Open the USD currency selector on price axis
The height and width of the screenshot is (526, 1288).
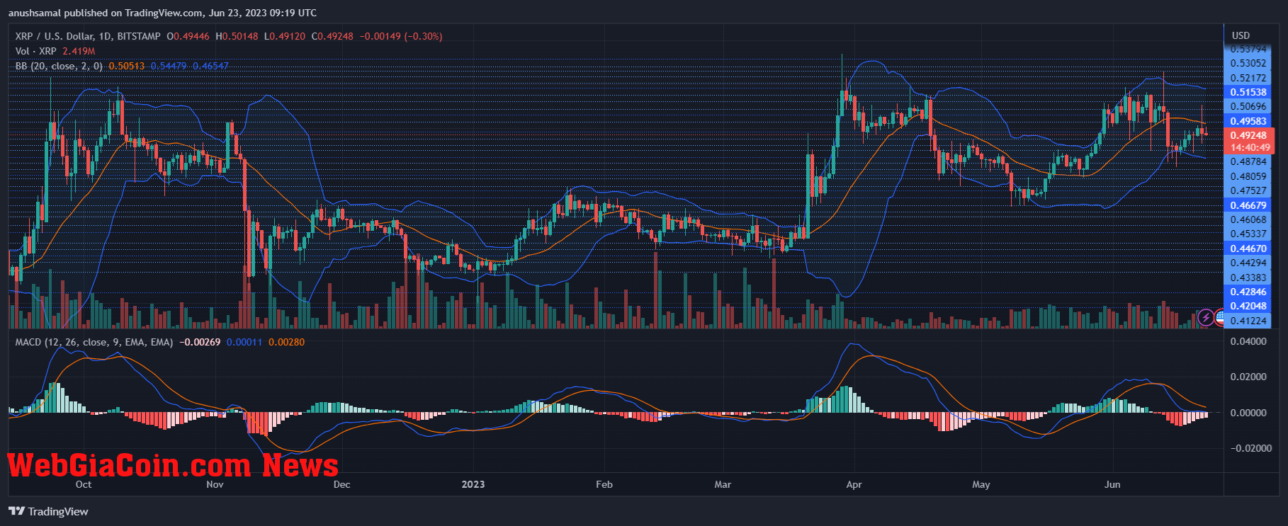click(x=1241, y=35)
